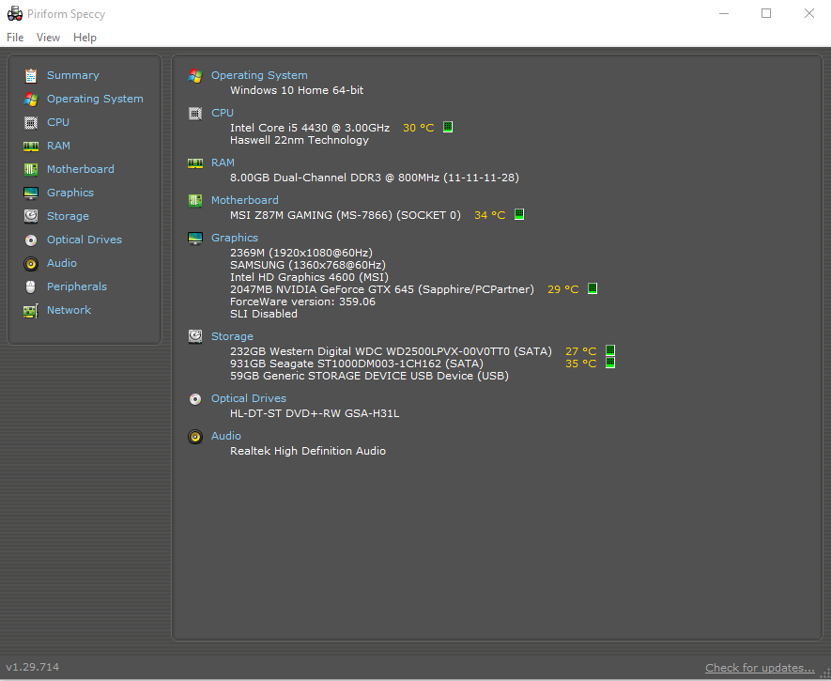
Task: Click the Storage hard drive icon in sidebar
Action: [31, 216]
